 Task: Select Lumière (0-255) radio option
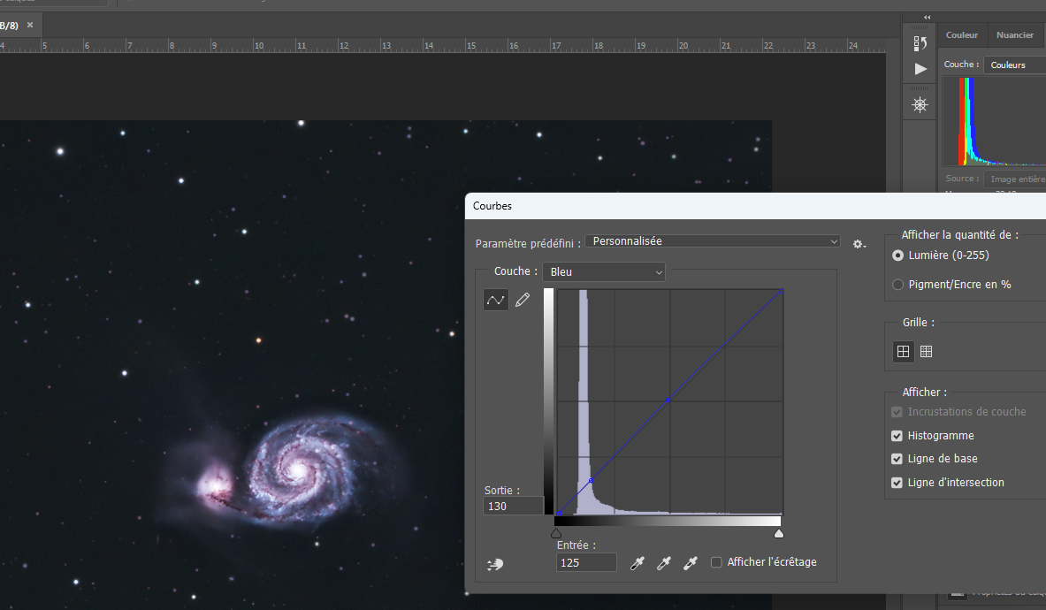[898, 255]
